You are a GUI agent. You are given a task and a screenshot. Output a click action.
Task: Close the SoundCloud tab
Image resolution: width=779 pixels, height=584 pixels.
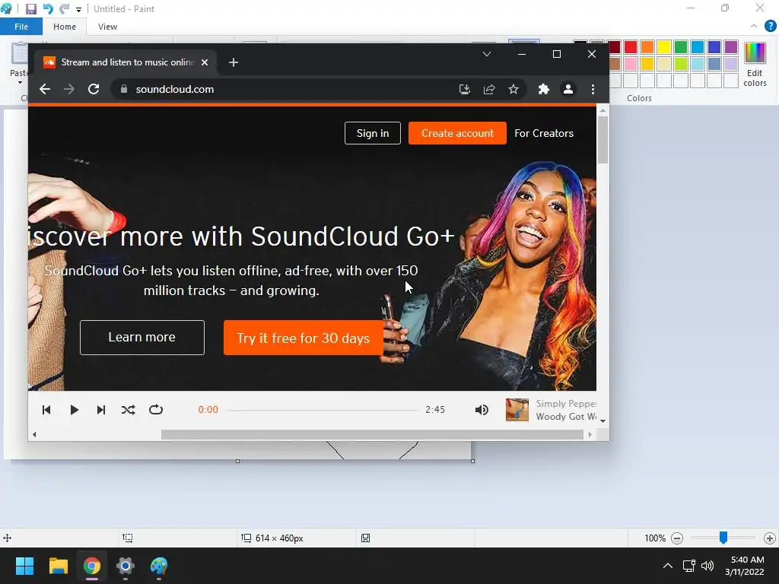[205, 62]
